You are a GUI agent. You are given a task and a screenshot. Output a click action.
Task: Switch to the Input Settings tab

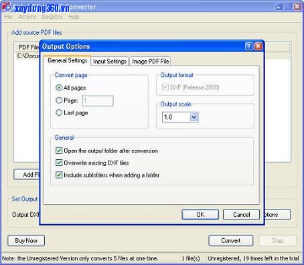[110, 62]
